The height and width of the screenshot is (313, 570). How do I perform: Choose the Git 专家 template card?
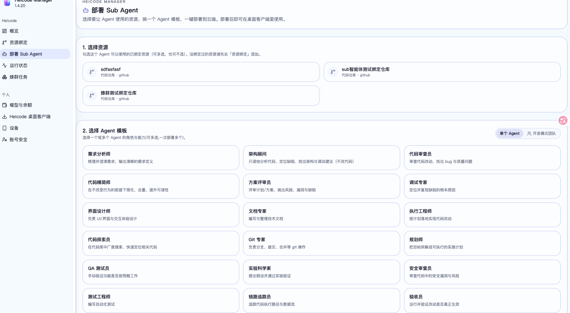[321, 243]
